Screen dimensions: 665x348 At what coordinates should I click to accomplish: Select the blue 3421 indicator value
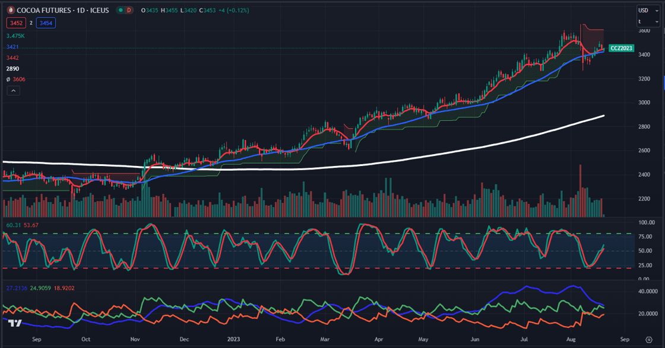12,47
